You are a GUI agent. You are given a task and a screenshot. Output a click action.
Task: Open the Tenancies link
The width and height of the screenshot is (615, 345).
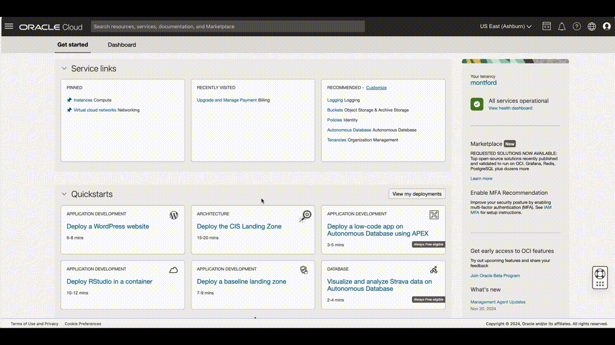337,140
